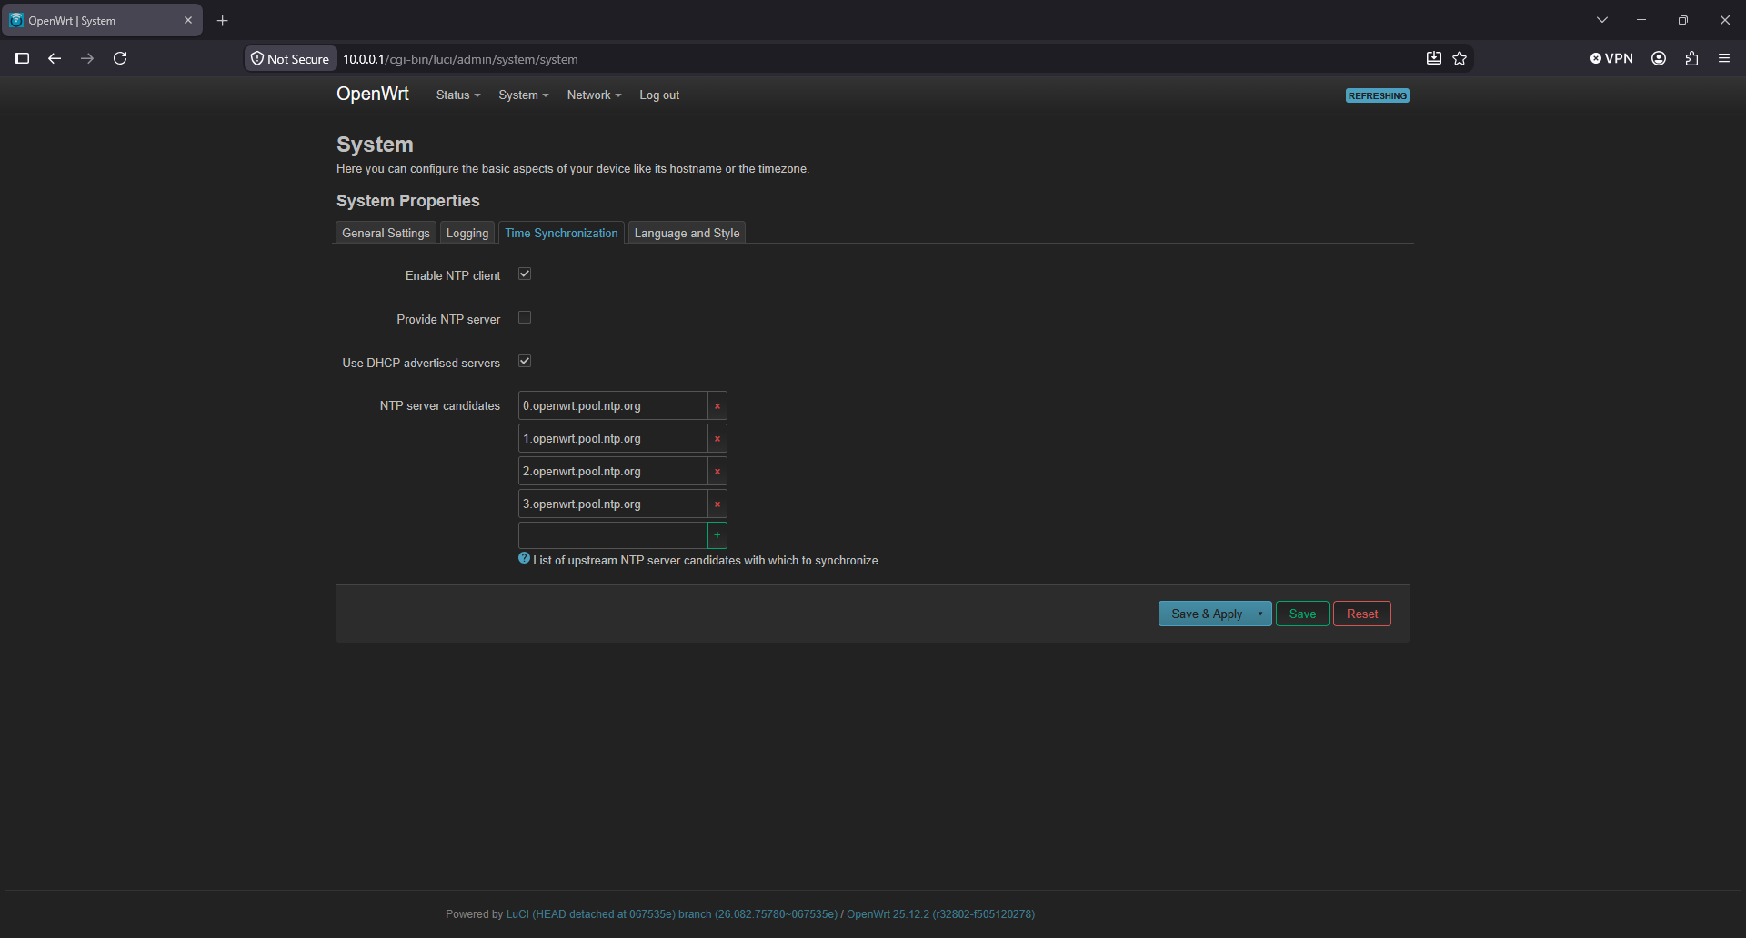This screenshot has width=1746, height=938.
Task: Go forward using the browser arrow
Action: [87, 58]
